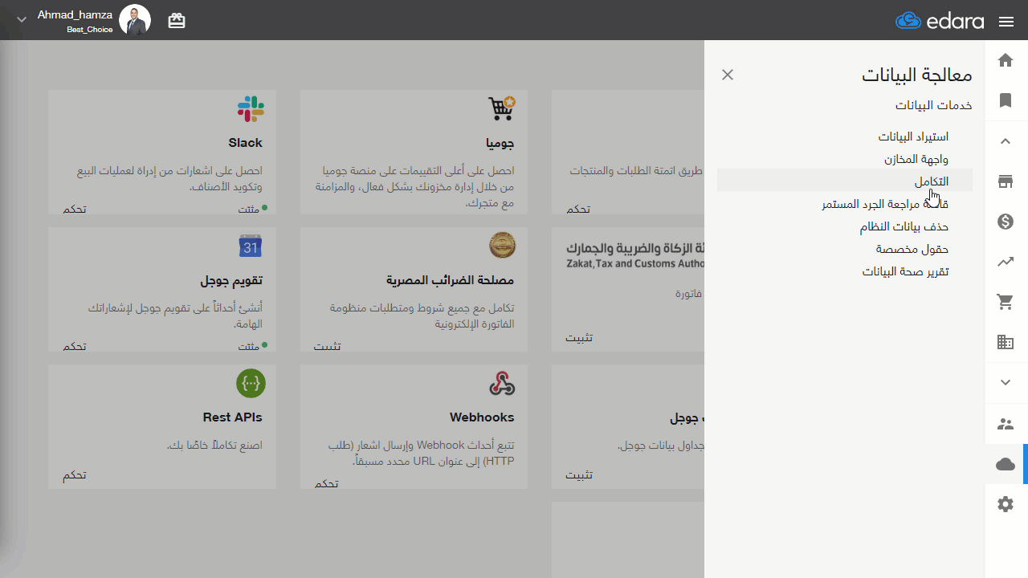This screenshot has height=578, width=1028.
Task: Click the خدمات البيانات section heading
Action: (x=934, y=105)
